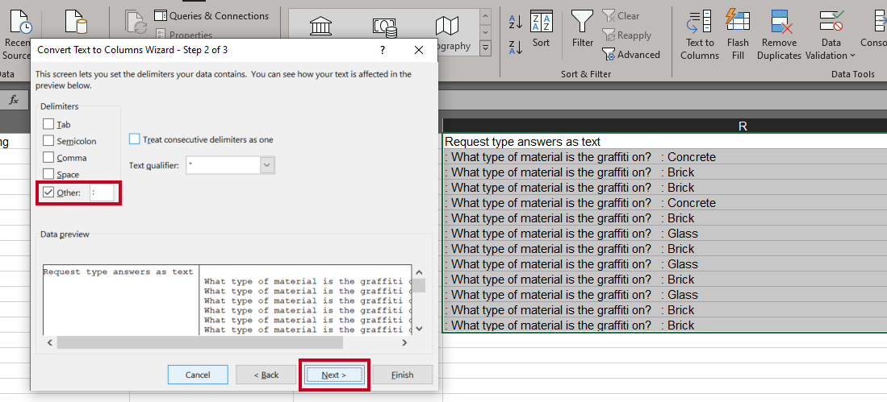This screenshot has height=402, width=887.
Task: Click Next to go to step 3
Action: (334, 375)
